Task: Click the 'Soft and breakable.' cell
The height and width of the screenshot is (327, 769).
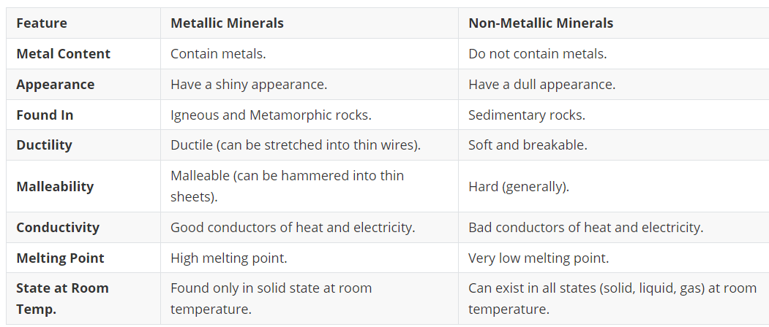Action: click(x=614, y=145)
